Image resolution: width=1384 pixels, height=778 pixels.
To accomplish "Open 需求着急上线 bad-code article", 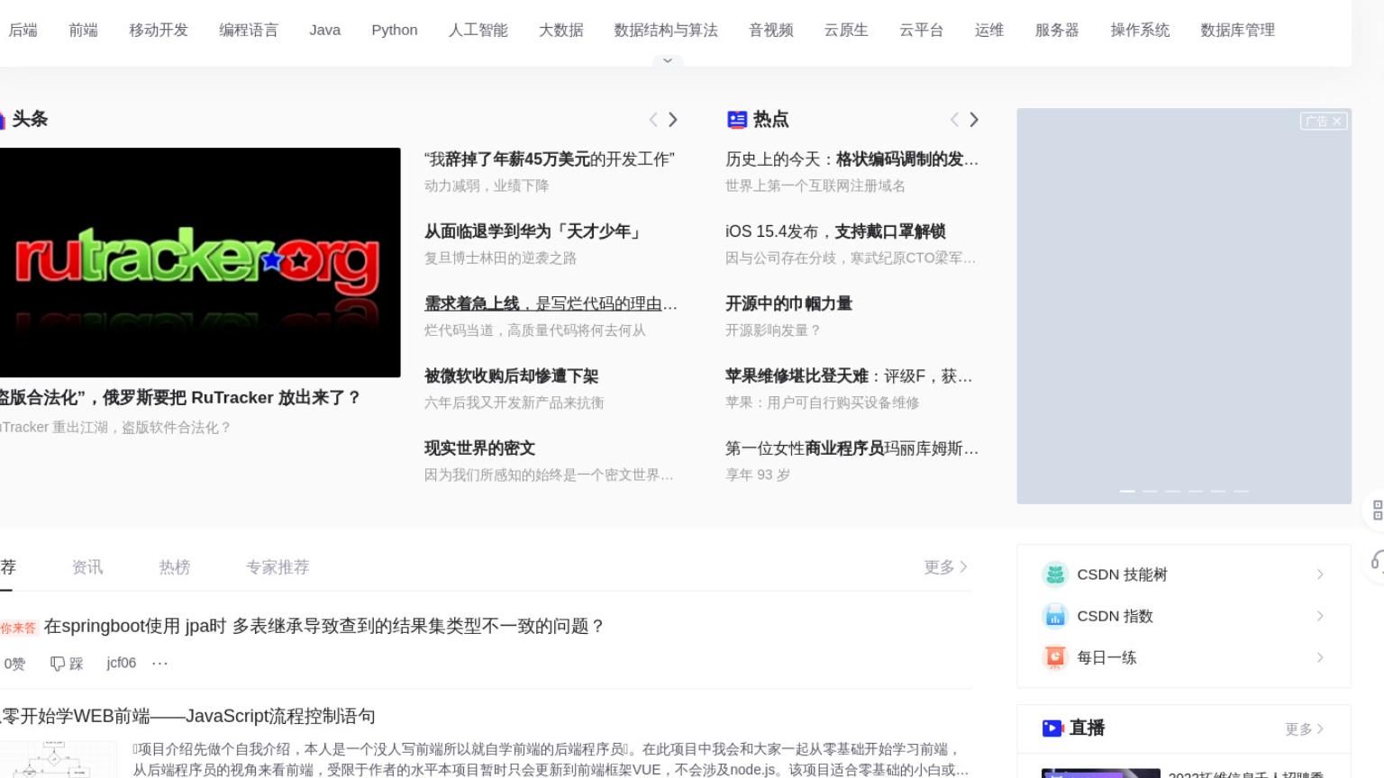I will [551, 303].
